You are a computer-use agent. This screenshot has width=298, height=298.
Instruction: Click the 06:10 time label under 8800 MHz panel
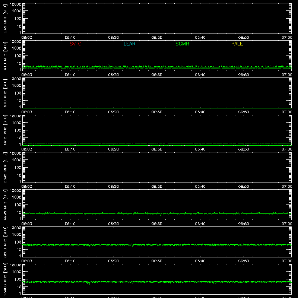point(70,261)
